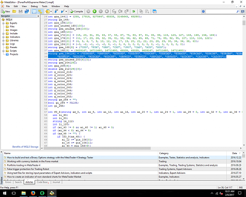Click the copy documents icon

(141, 11)
